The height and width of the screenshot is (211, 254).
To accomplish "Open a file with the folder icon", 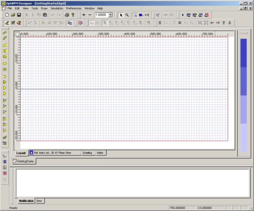I will 13,15.
